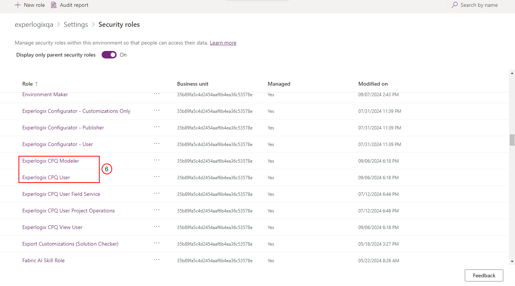Click the scrollbar up arrow

(512, 73)
